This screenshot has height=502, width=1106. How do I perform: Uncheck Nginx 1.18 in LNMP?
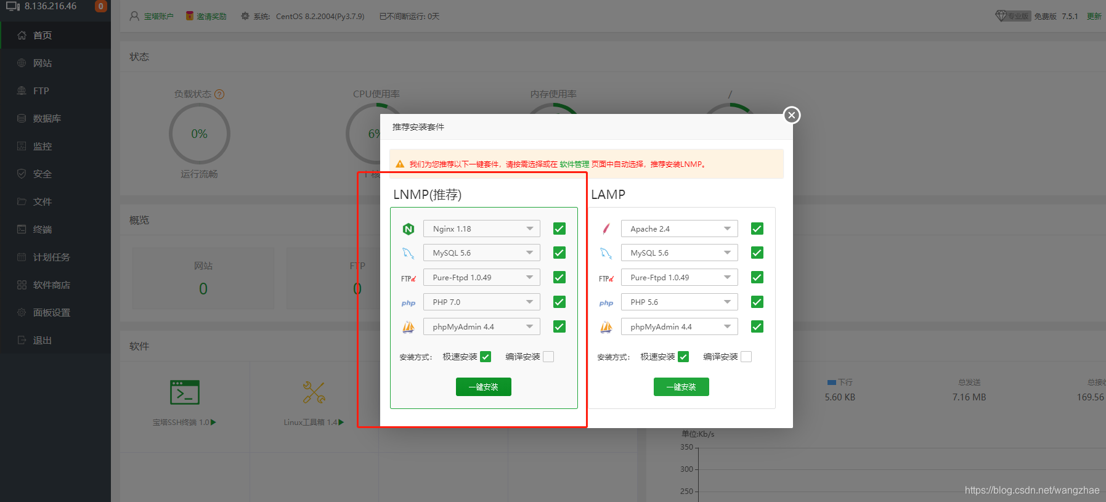(x=559, y=229)
